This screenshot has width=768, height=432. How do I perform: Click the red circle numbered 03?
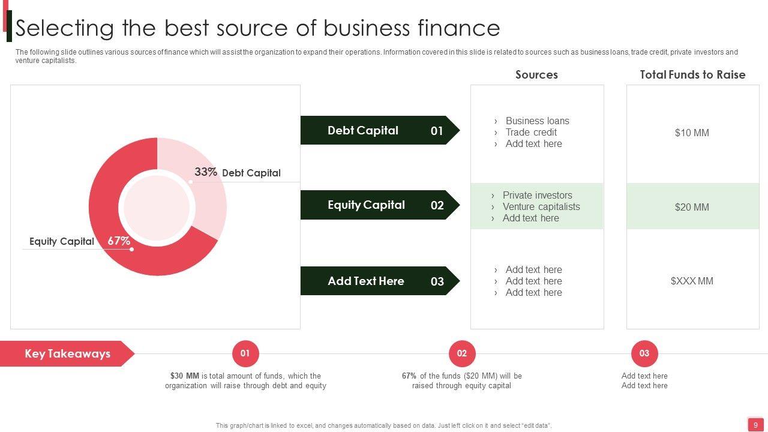(x=644, y=353)
